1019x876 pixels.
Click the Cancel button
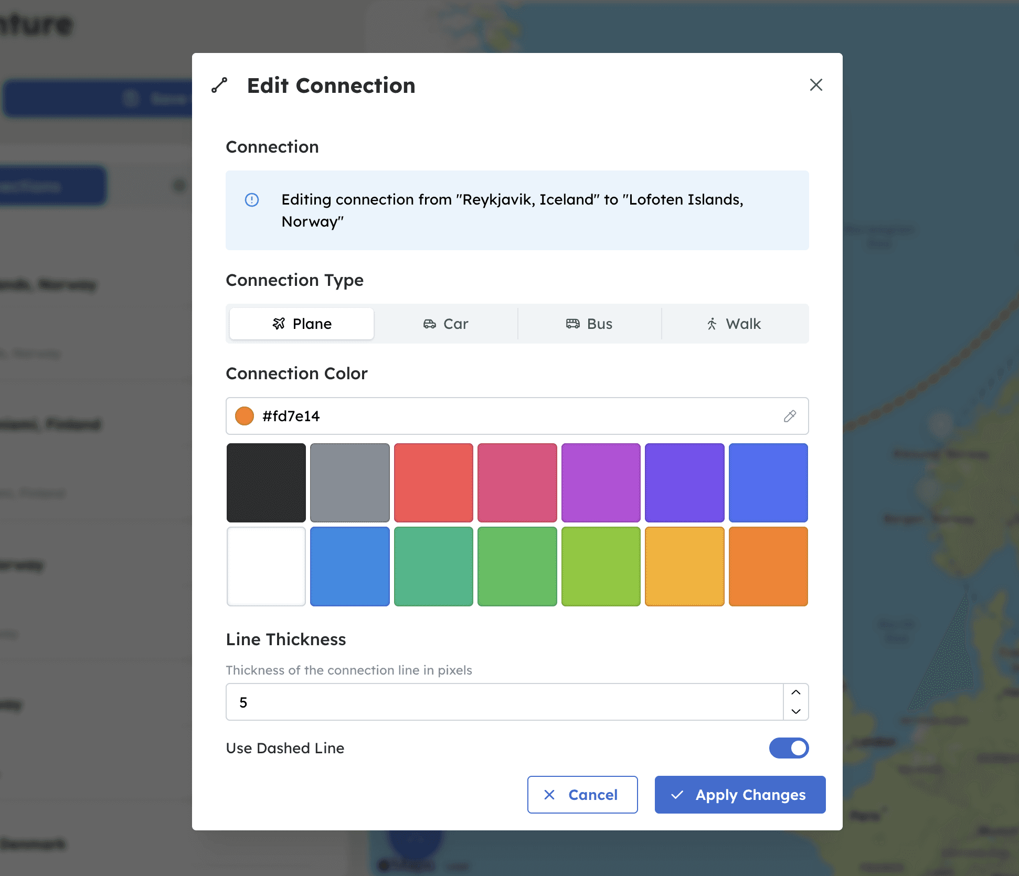582,795
